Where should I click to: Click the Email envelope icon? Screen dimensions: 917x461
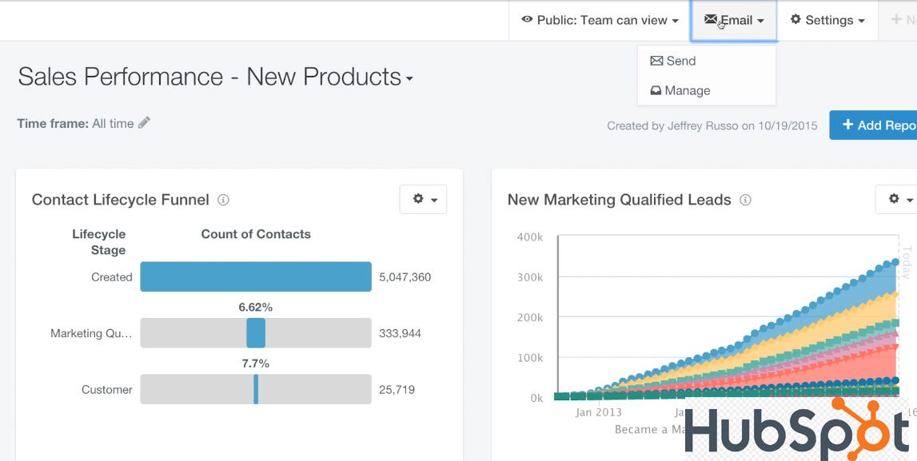click(710, 20)
